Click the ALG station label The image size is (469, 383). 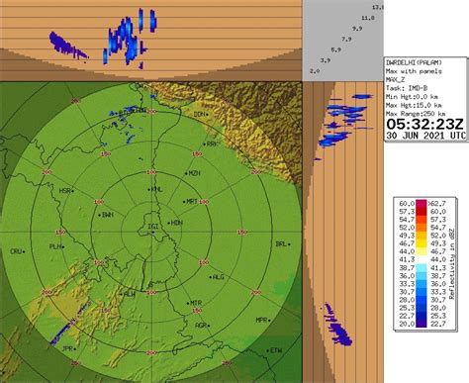pos(219,277)
